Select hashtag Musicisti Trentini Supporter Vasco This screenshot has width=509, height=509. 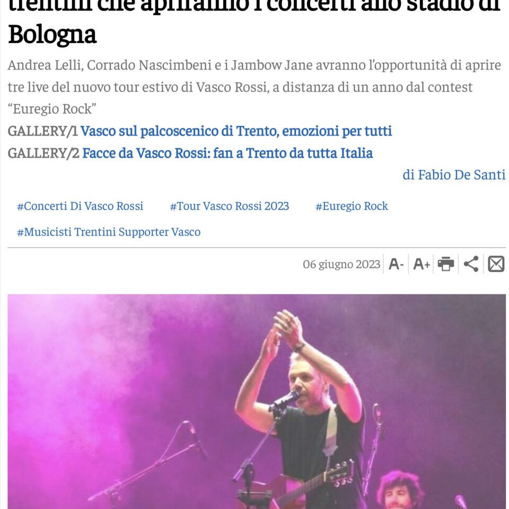point(109,232)
